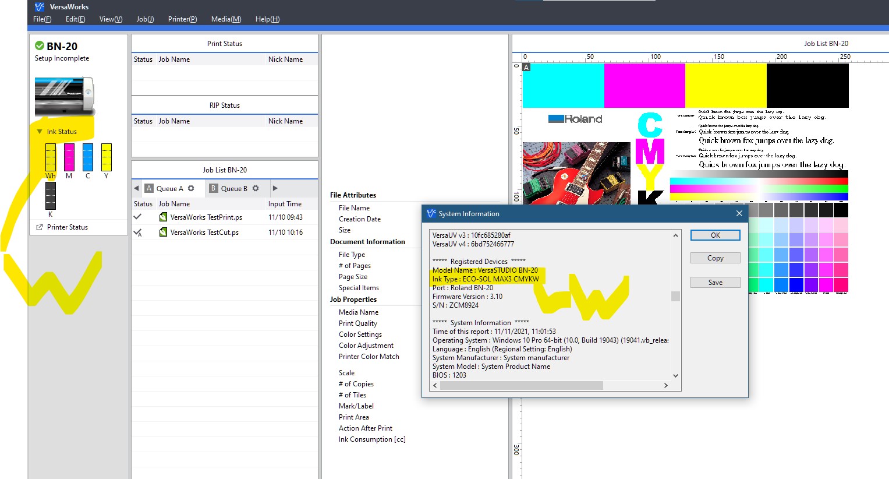The height and width of the screenshot is (479, 889).
Task: Click System Information horizontal scrollbar thumb
Action: (522, 386)
